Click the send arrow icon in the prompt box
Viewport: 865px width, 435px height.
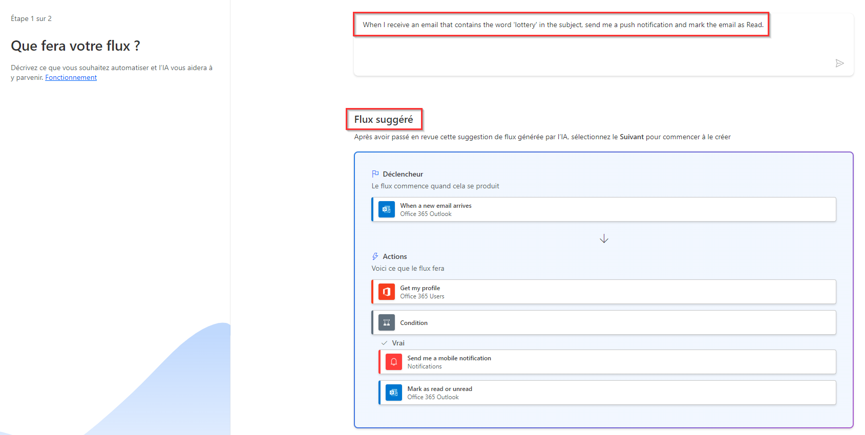839,63
